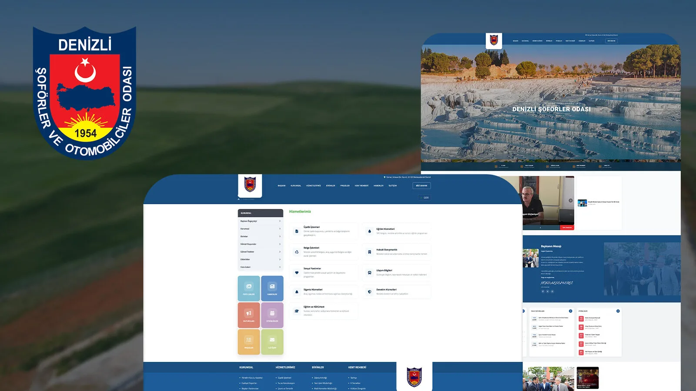Open the blue Haberler tile

tap(272, 288)
